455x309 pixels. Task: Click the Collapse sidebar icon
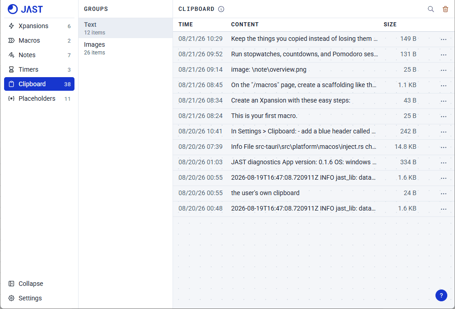point(11,284)
